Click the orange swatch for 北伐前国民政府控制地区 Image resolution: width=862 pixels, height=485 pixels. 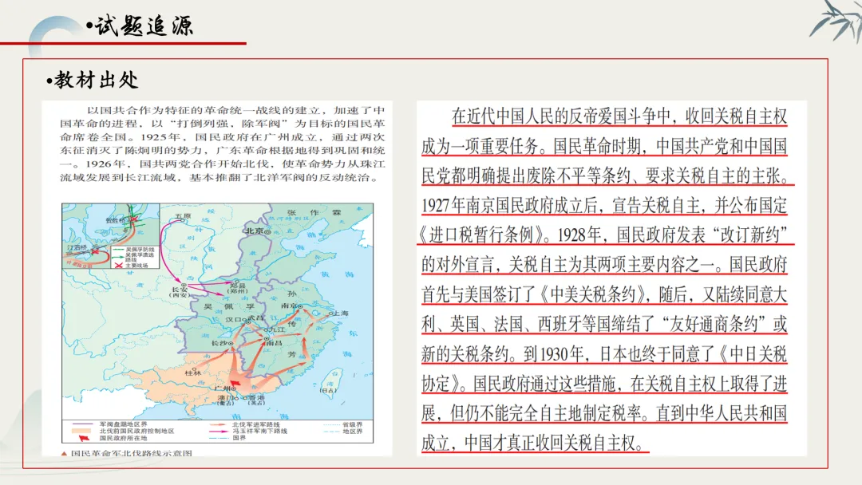81,432
